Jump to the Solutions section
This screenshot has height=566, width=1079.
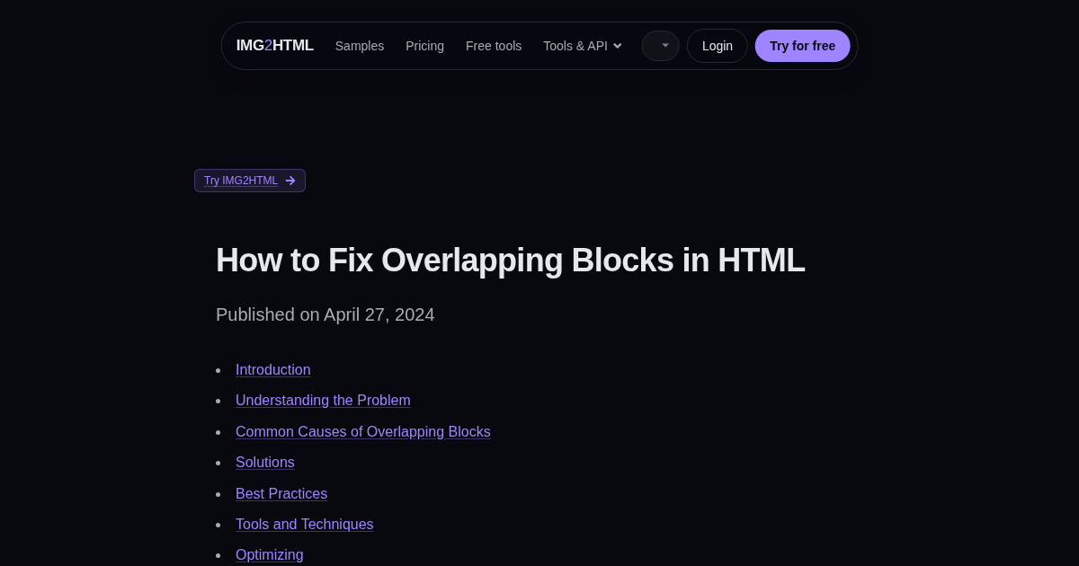265,463
